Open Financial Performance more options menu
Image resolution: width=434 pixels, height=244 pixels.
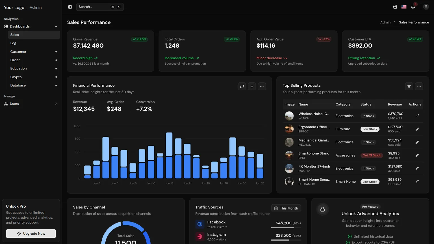tap(262, 86)
